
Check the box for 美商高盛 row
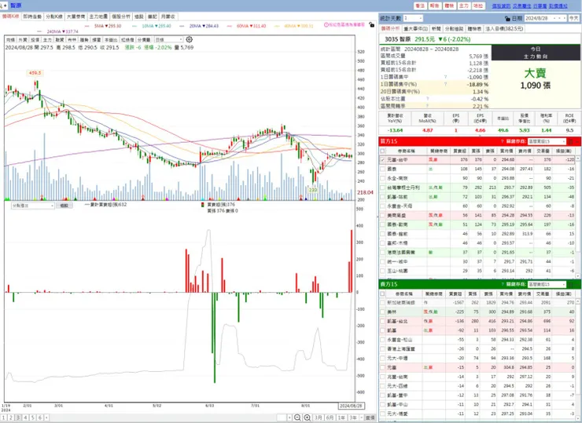[383, 215]
